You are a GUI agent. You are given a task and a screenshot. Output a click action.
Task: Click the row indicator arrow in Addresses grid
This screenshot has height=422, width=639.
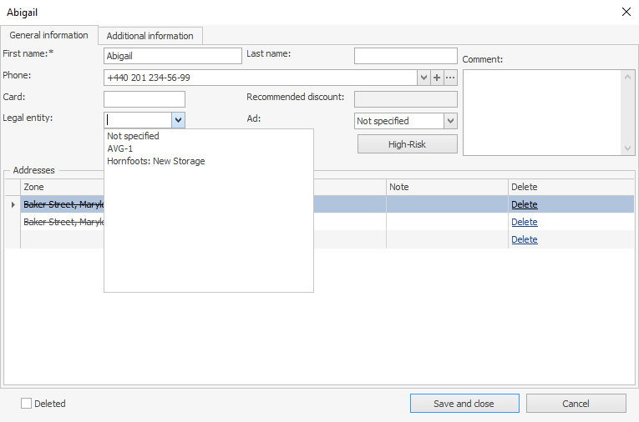pos(12,204)
